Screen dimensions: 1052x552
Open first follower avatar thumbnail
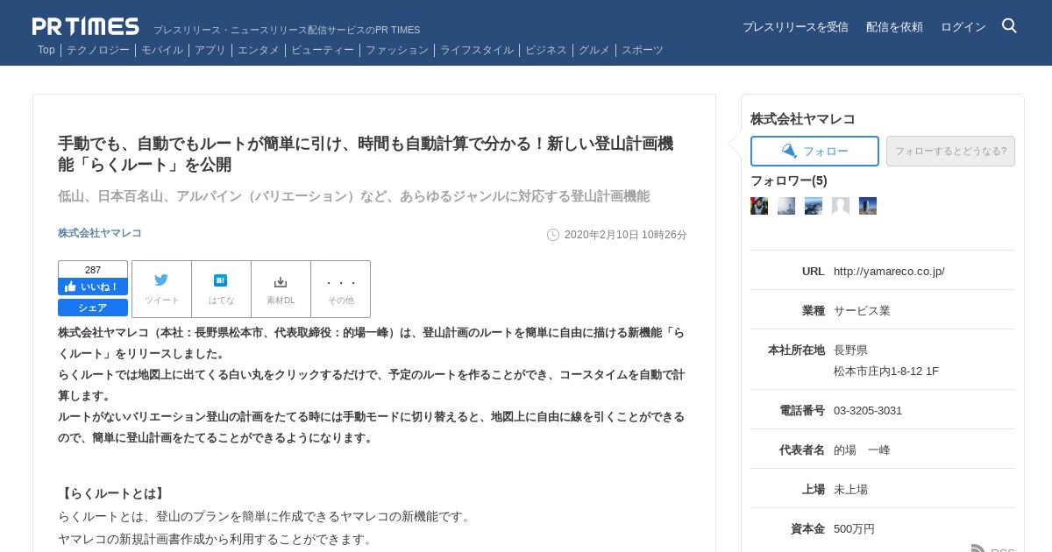click(759, 206)
